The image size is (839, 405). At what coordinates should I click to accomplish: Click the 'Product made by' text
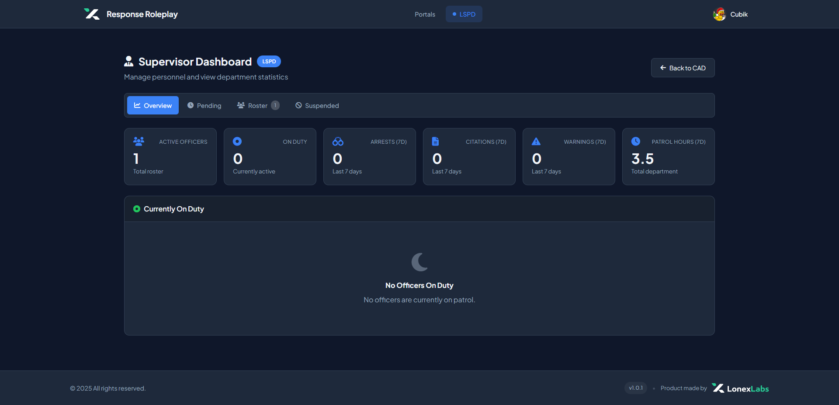[x=684, y=388]
